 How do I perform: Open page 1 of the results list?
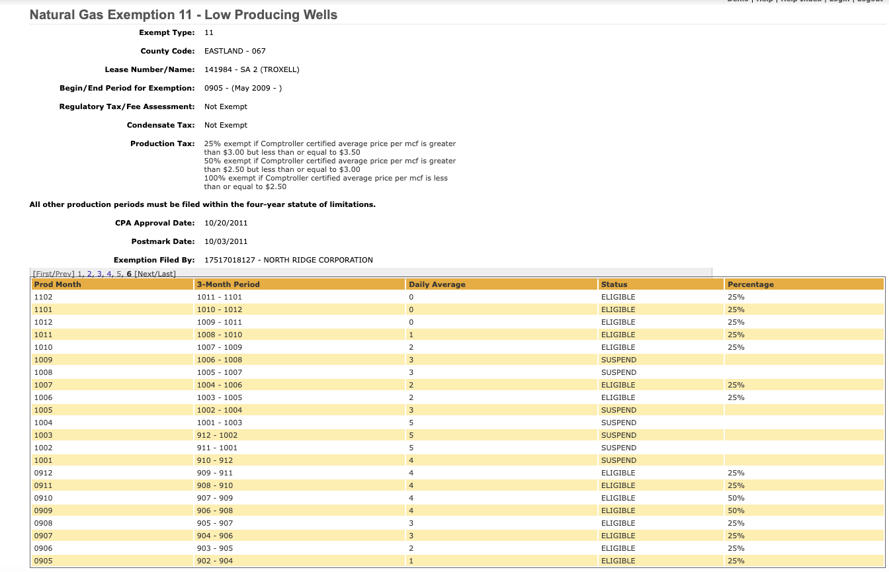click(79, 274)
